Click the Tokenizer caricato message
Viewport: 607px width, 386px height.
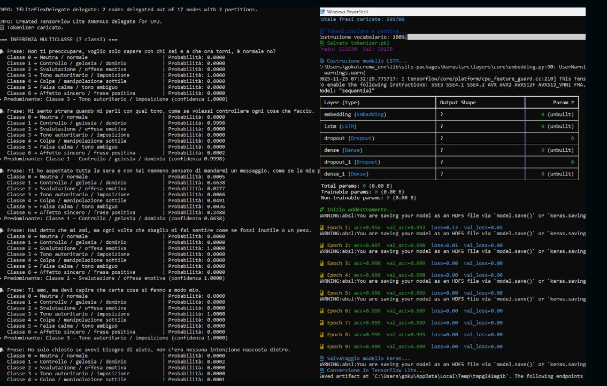click(35, 27)
